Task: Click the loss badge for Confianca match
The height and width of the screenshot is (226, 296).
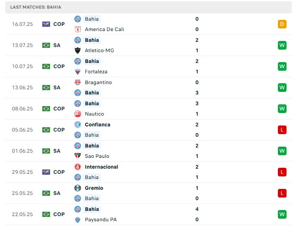Action: pyautogui.click(x=282, y=130)
